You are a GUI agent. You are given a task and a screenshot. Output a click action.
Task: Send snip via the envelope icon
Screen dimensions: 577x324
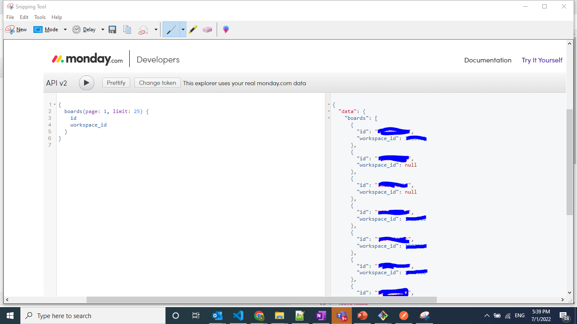(x=144, y=30)
